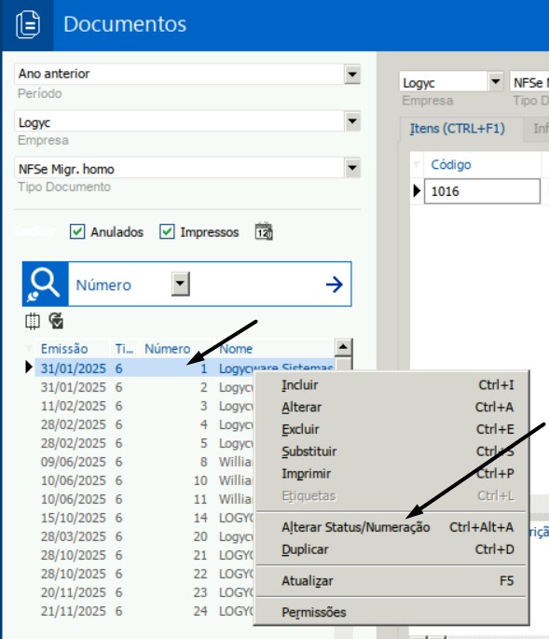Toggle the Impressos checkbox
Viewport: 549px width, 639px height.
(x=167, y=231)
